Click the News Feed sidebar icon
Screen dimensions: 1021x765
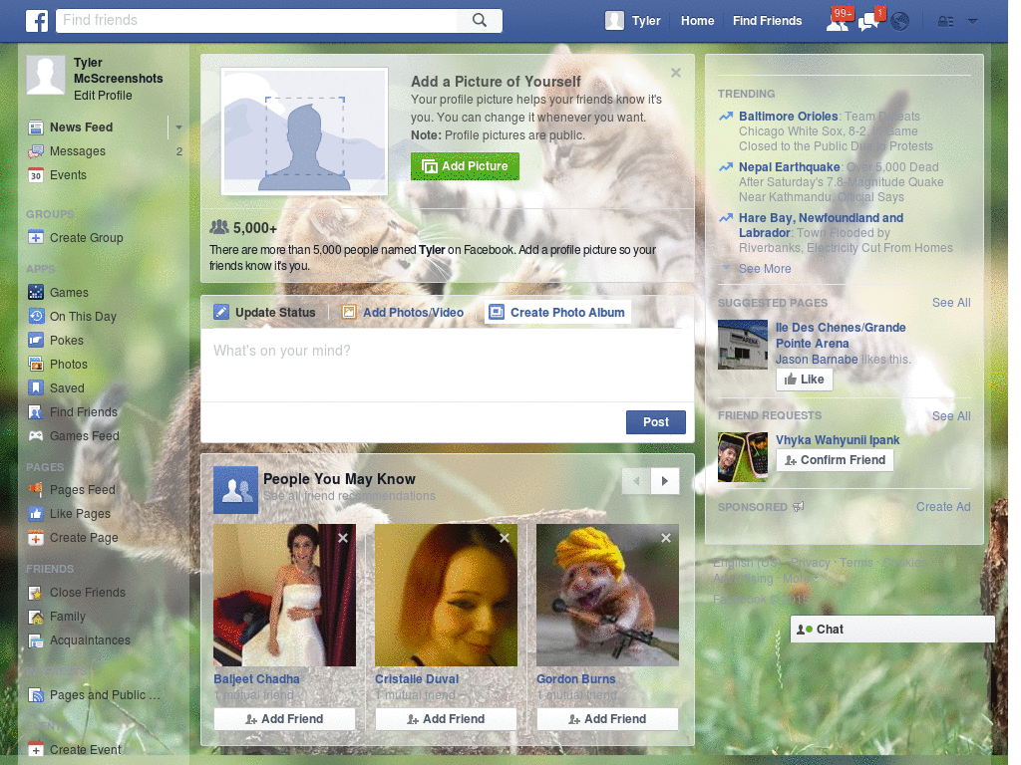36,127
